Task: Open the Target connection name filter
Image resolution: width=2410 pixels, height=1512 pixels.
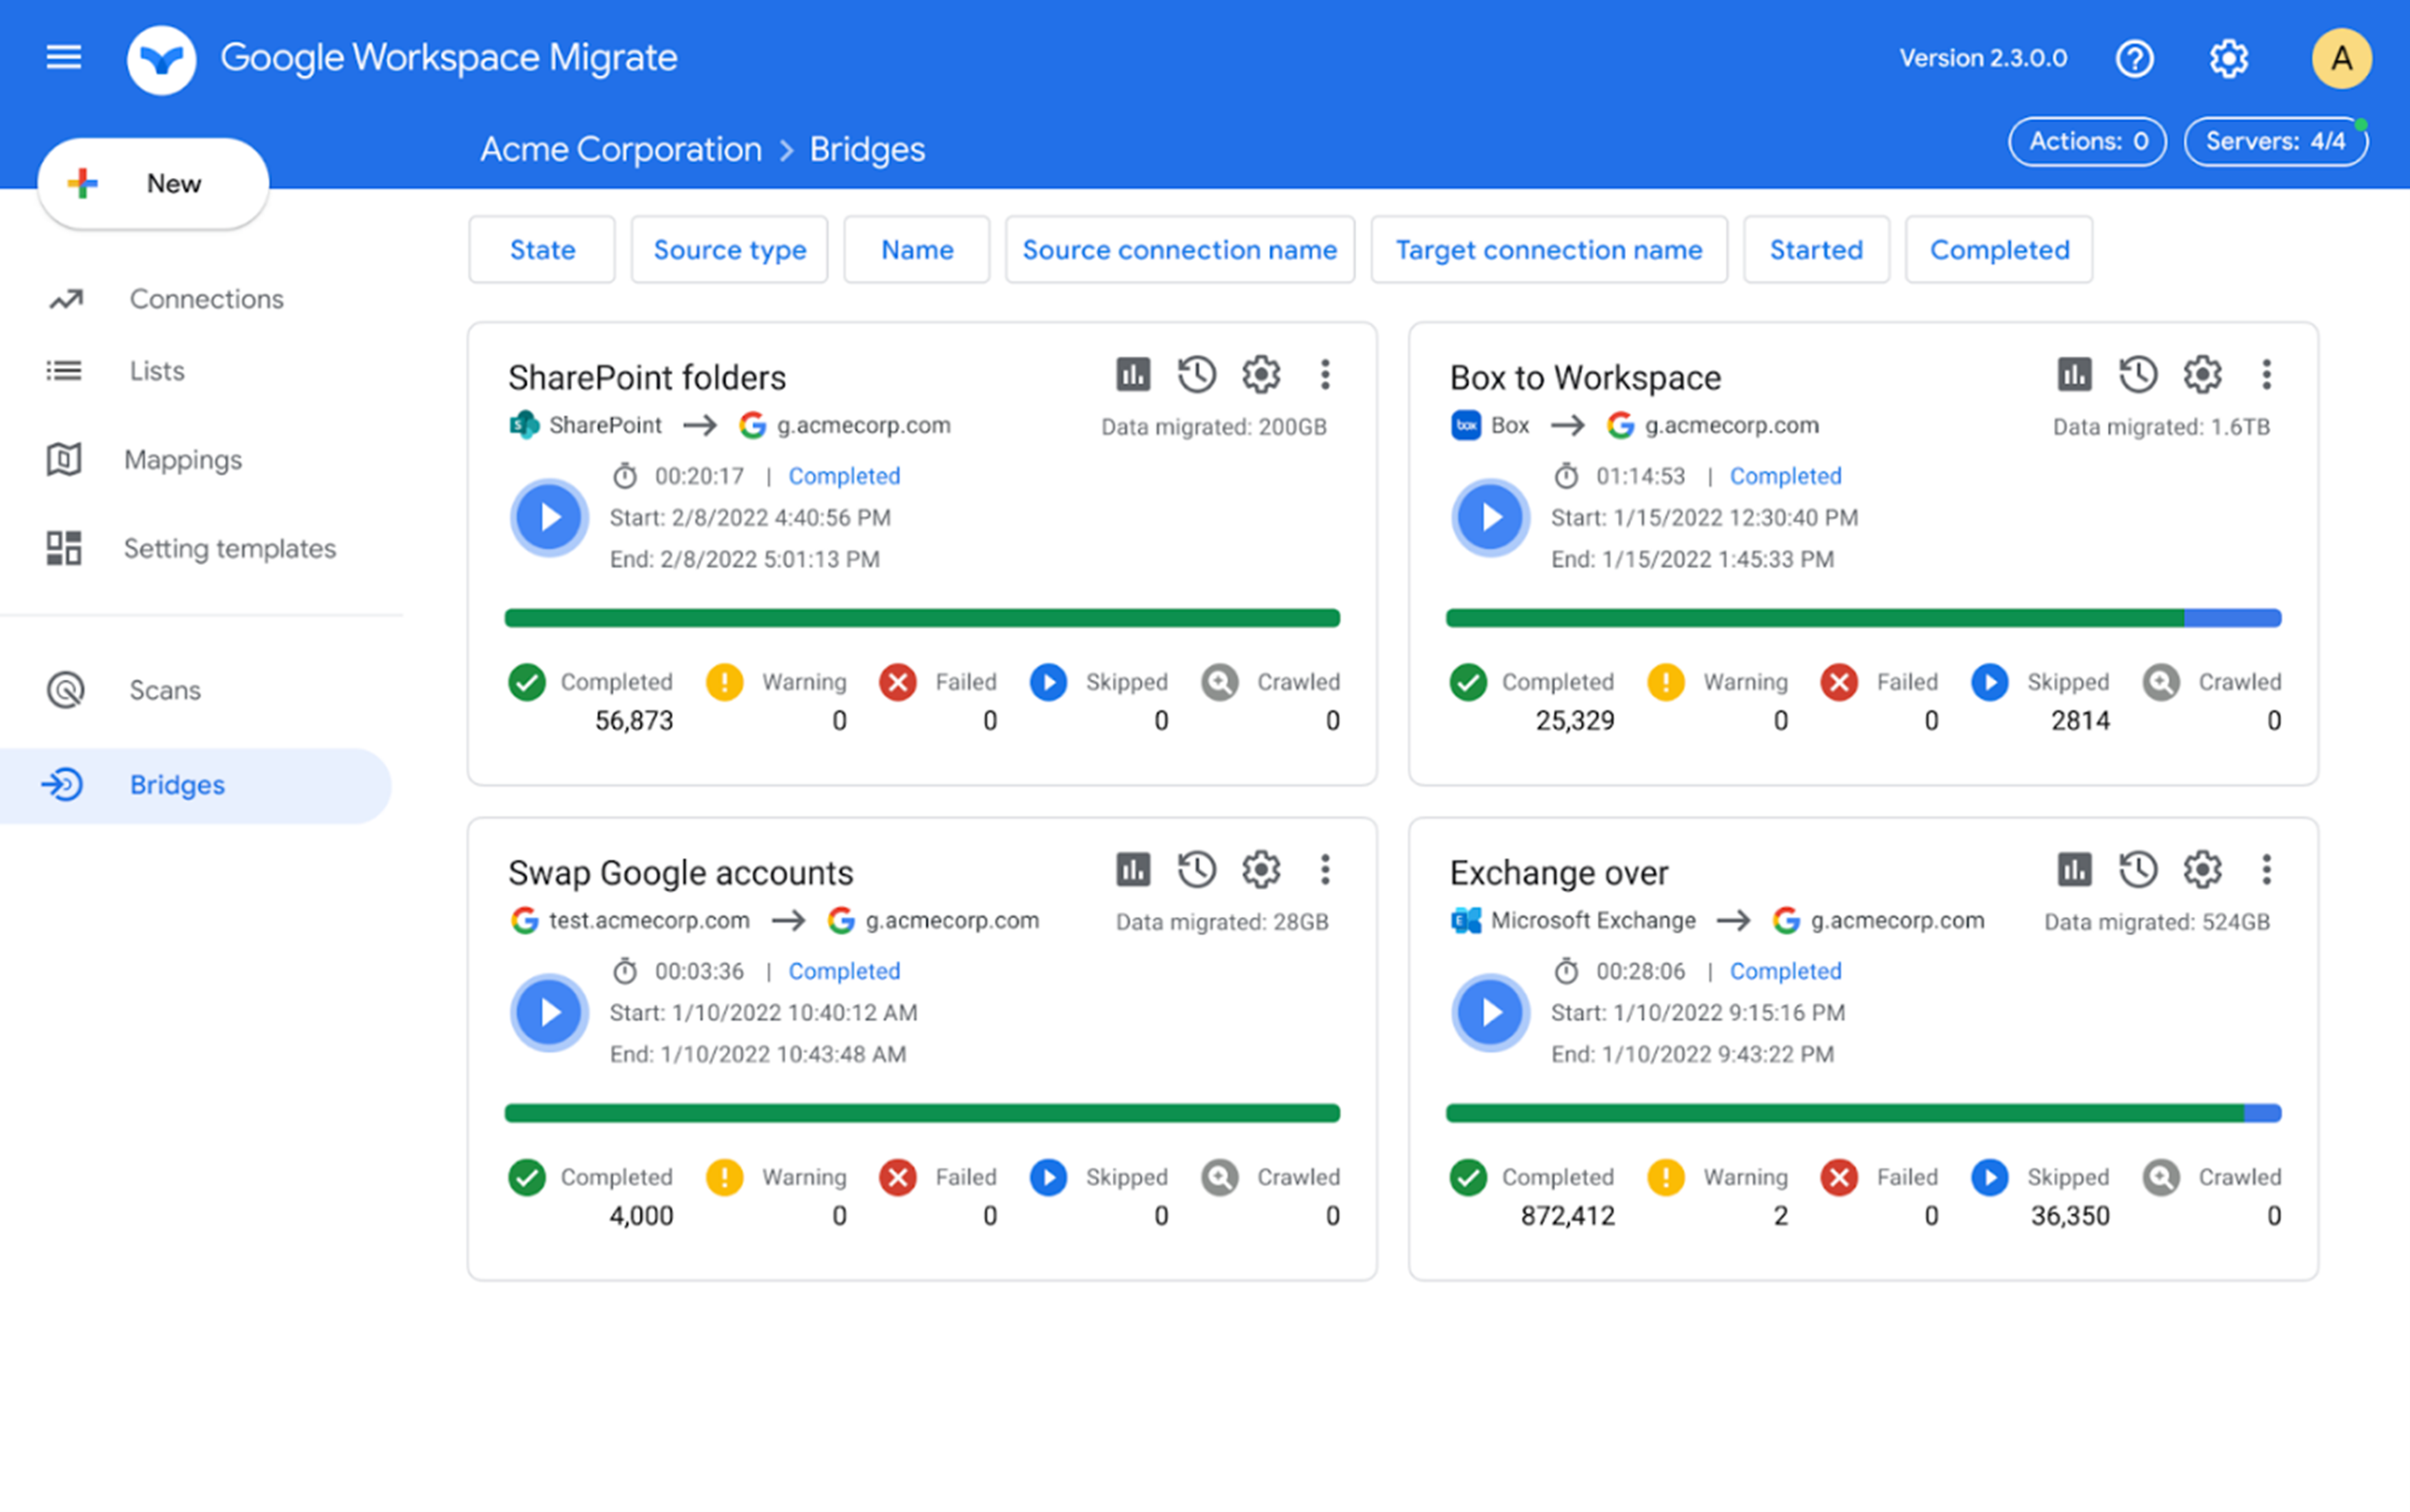Action: (1548, 249)
